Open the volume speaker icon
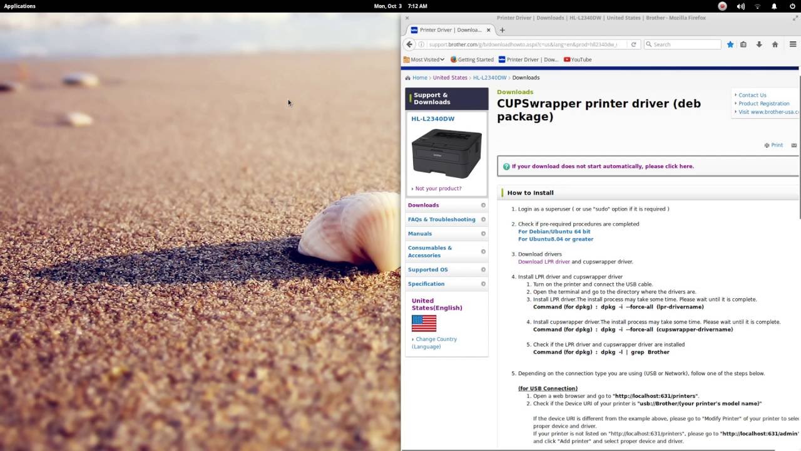This screenshot has width=801, height=451. pos(741,6)
